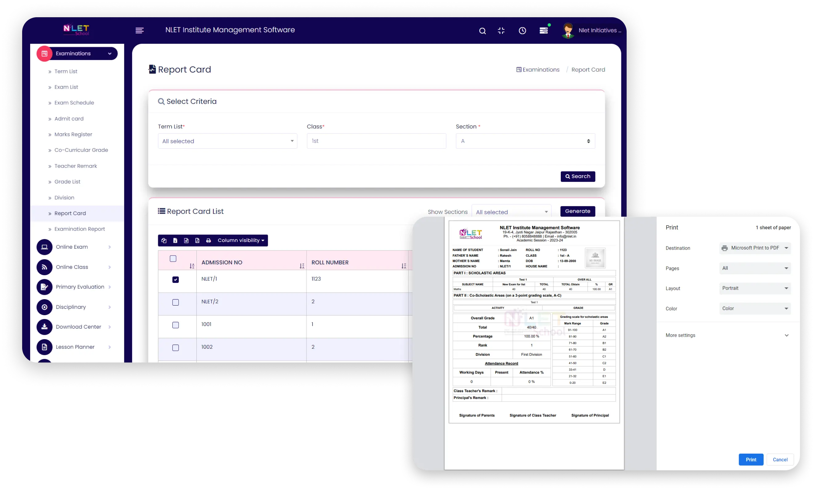Screen dimensions: 815x490
Task: Click the print icon in table toolbar
Action: pyautogui.click(x=208, y=240)
